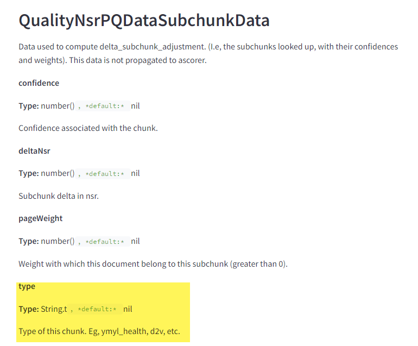Click the number() type under deltaNsr
The width and height of the screenshot is (418, 346).
click(58, 174)
